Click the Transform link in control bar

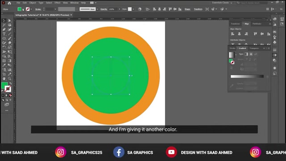pos(198,9)
